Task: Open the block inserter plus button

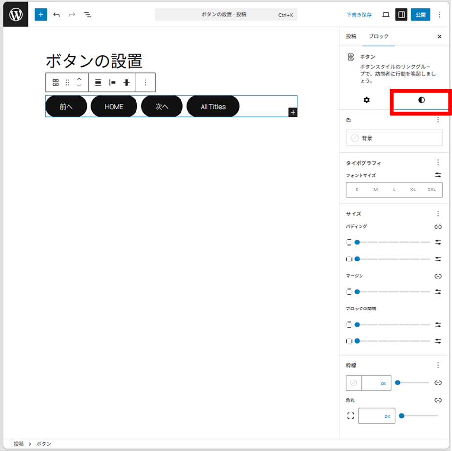Action: pos(41,15)
